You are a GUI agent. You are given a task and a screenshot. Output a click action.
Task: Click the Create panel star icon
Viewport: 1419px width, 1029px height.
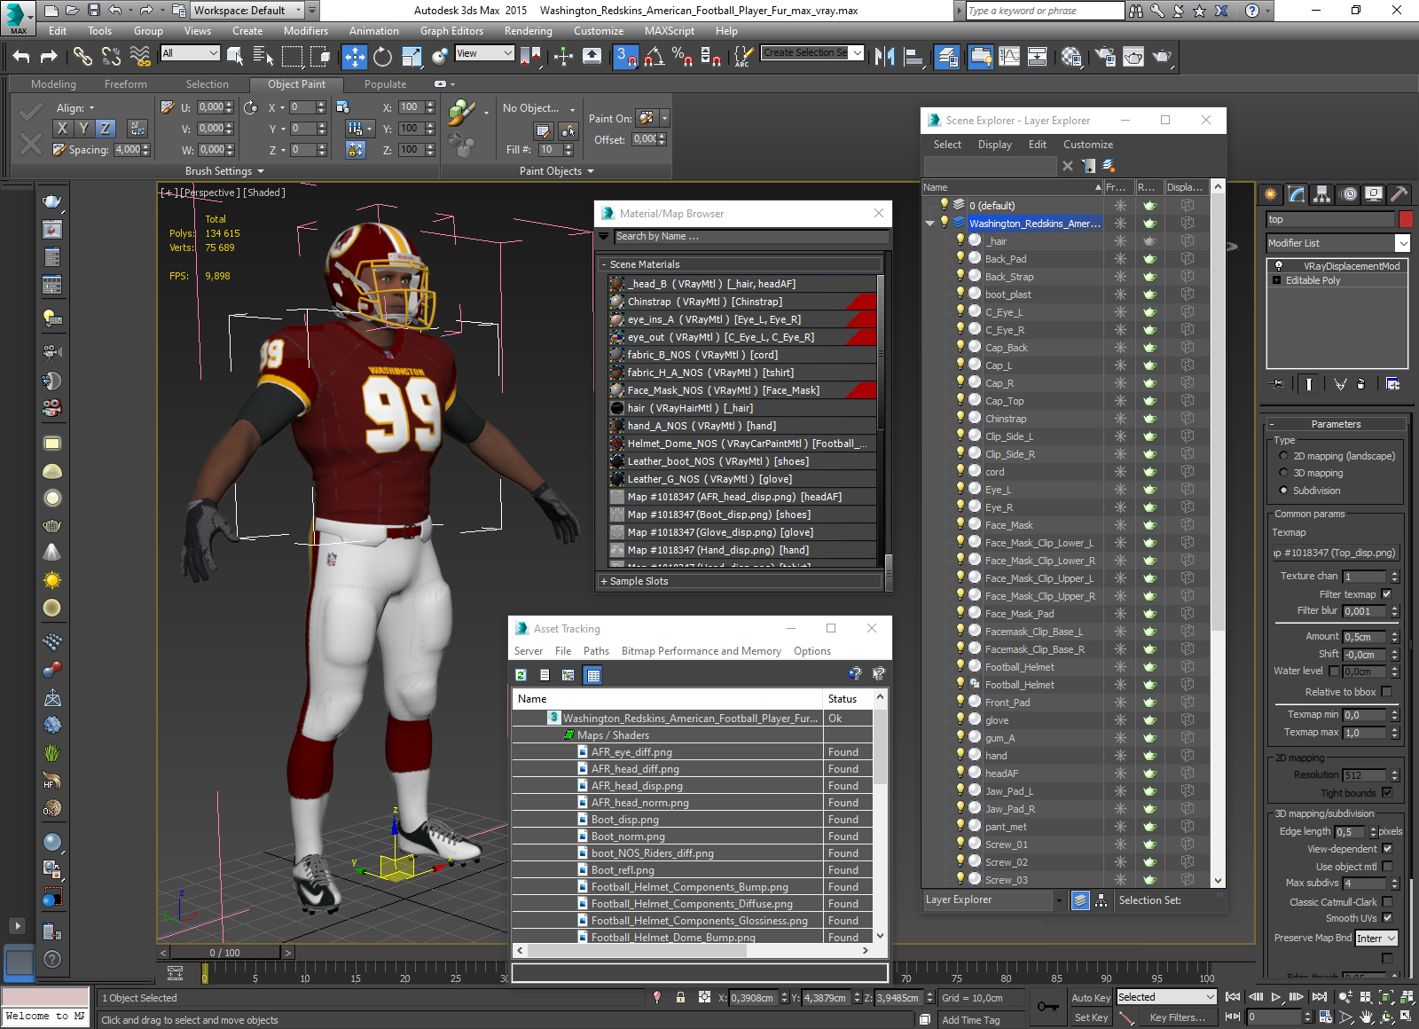tap(1271, 193)
